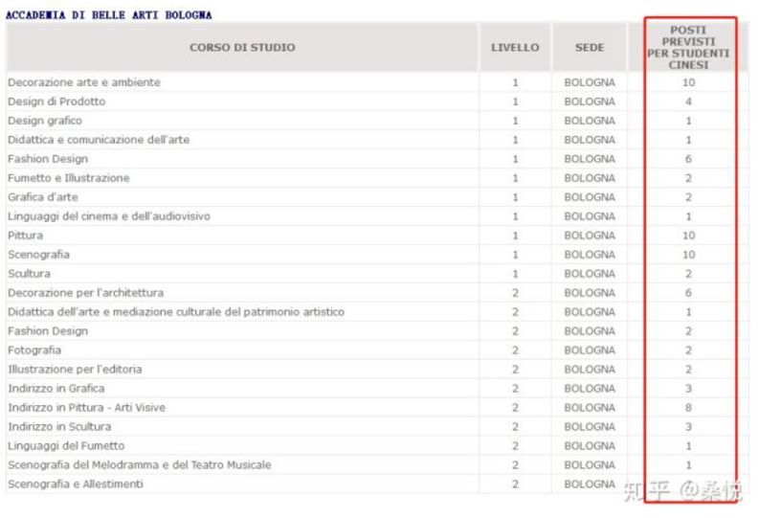
Task: Click level value 1 in Grafica d'arte row
Action: point(515,197)
